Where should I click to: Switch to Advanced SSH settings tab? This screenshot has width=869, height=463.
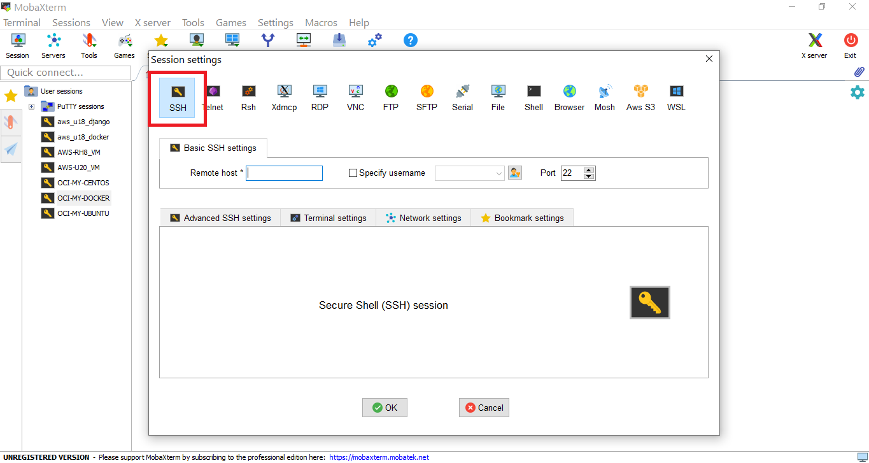[220, 218]
